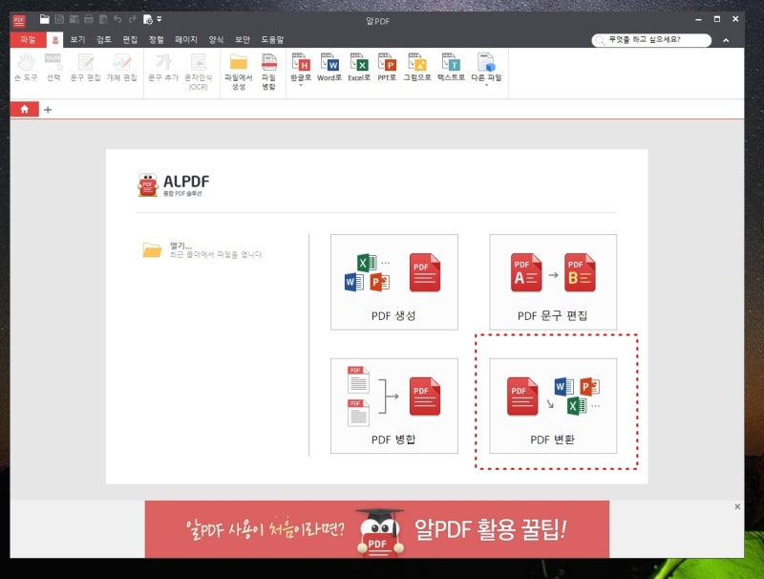Image resolution: width=764 pixels, height=579 pixels.
Task: Click 열기... to open a file
Action: pyautogui.click(x=202, y=249)
